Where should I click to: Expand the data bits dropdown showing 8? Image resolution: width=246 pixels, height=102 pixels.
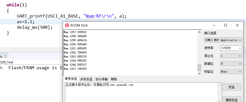231,64
